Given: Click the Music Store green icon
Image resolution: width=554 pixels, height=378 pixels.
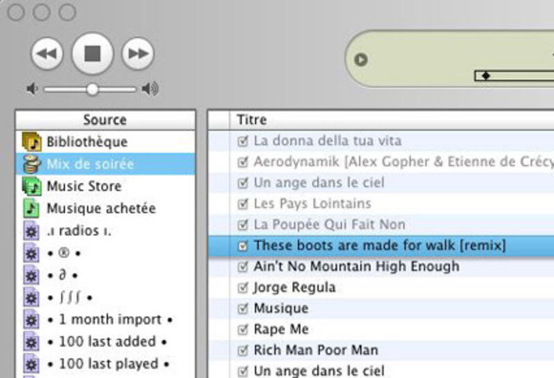Looking at the screenshot, I should 31,186.
